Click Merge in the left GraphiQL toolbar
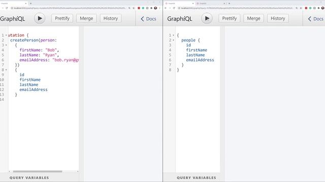 [86, 18]
